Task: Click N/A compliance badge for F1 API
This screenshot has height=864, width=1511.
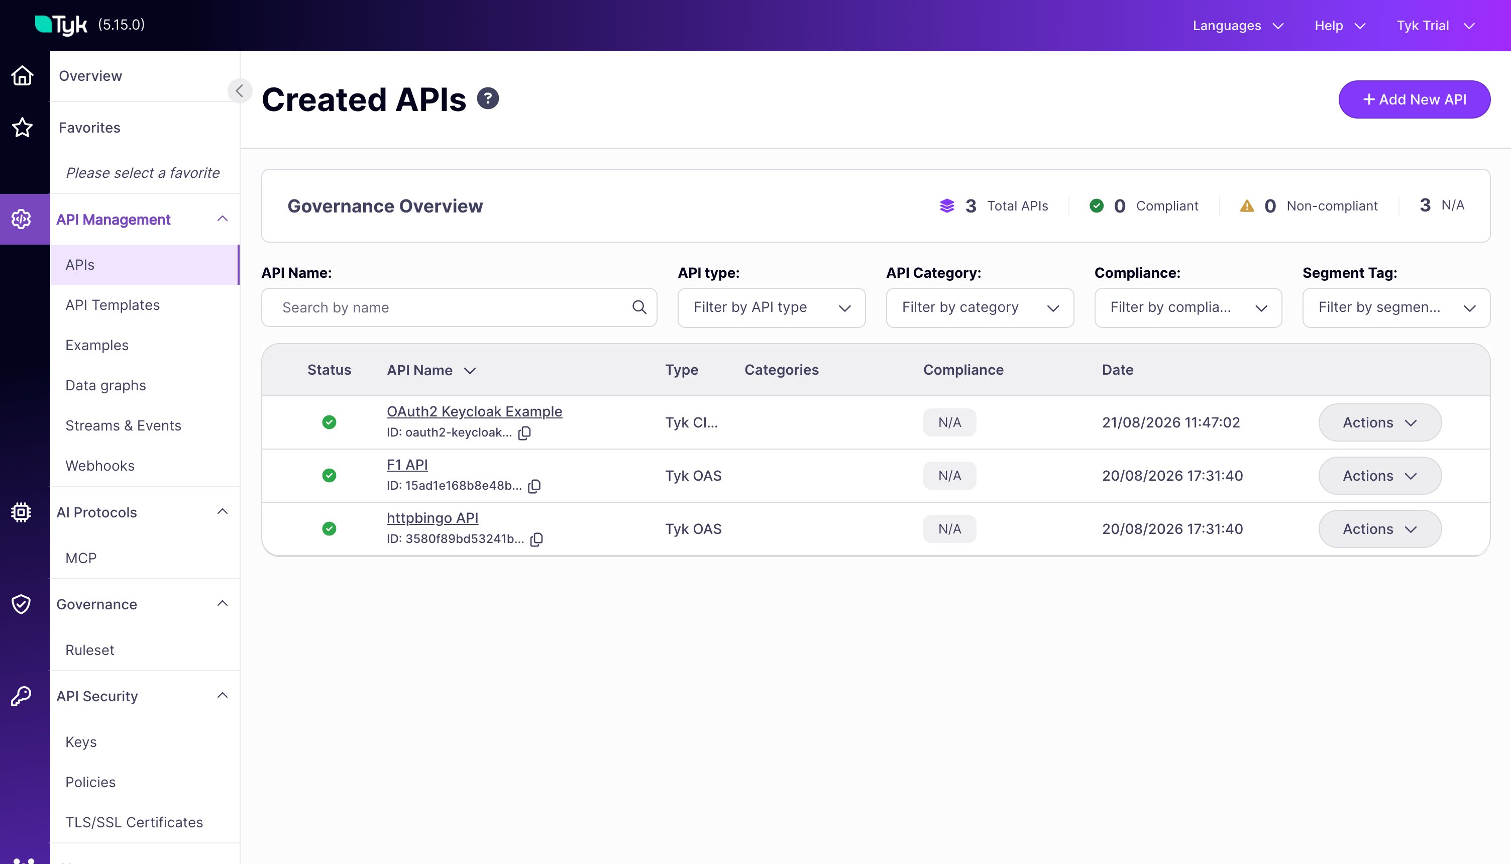Action: click(x=949, y=476)
